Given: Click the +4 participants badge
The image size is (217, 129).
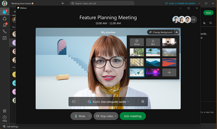Looking at the screenshot, I should (193, 20).
